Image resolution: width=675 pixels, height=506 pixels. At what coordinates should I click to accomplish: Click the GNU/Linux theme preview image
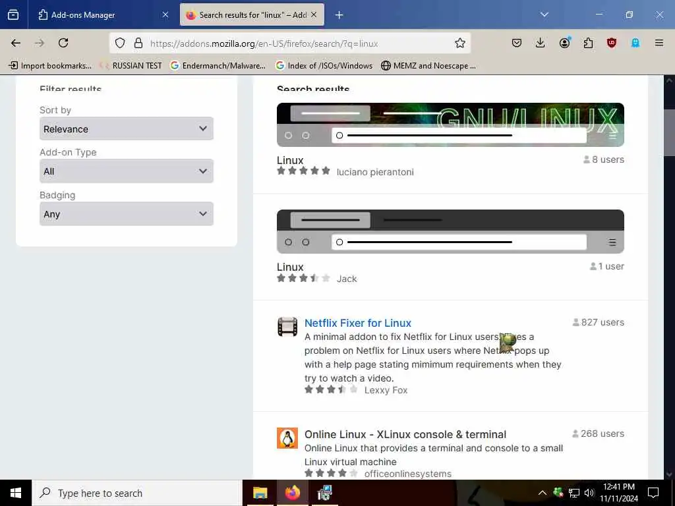(x=450, y=125)
